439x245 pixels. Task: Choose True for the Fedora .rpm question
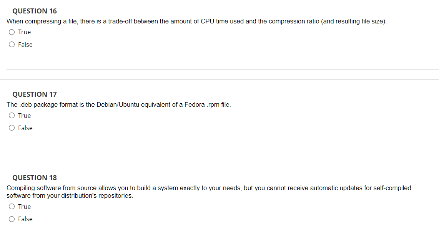[12, 116]
